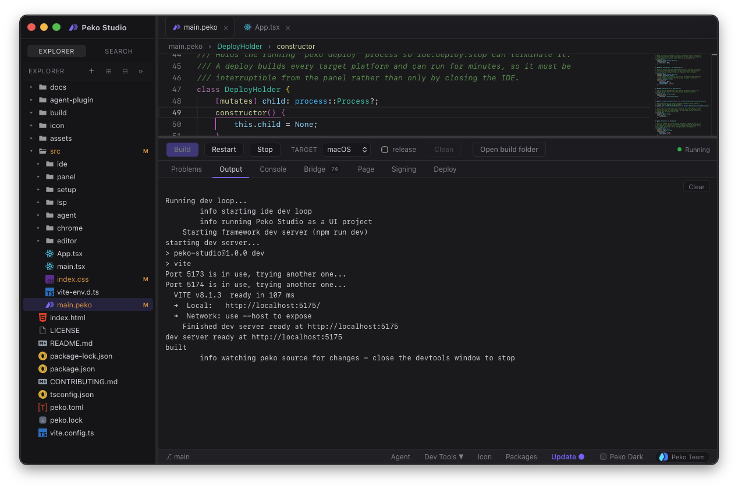Switch to the SEARCH sidebar tab

click(x=119, y=51)
